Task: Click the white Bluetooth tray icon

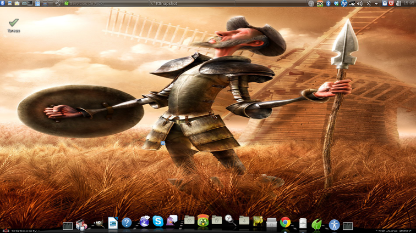Action: pos(369,3)
